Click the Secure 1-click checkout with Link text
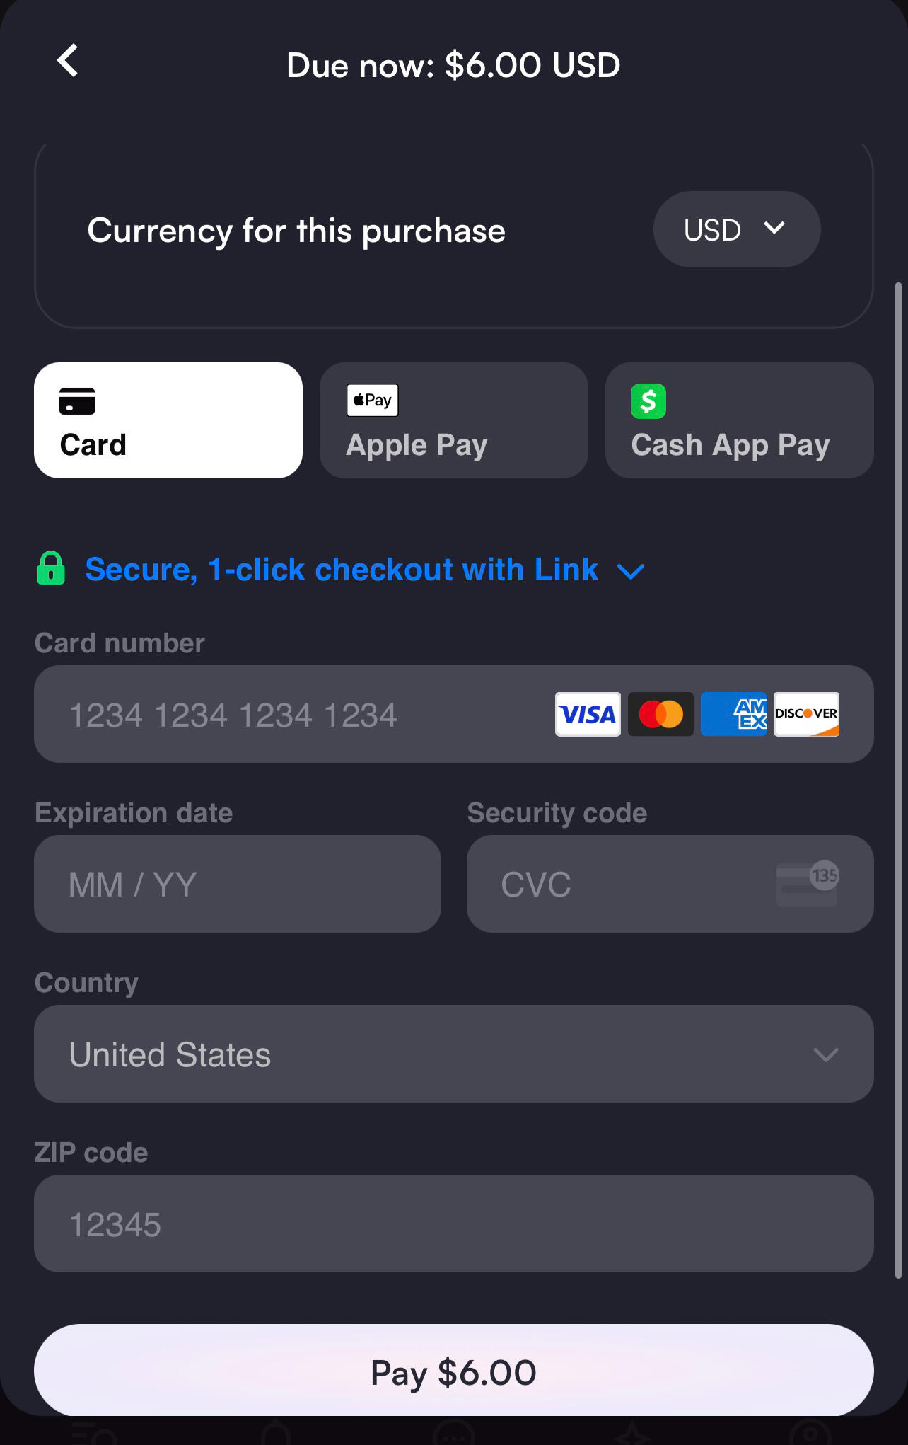Screen dimensions: 908x1445 point(342,570)
